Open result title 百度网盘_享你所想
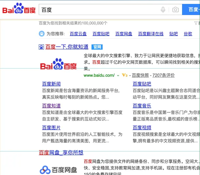This screenshot has width=200, height=175. coord(61,152)
